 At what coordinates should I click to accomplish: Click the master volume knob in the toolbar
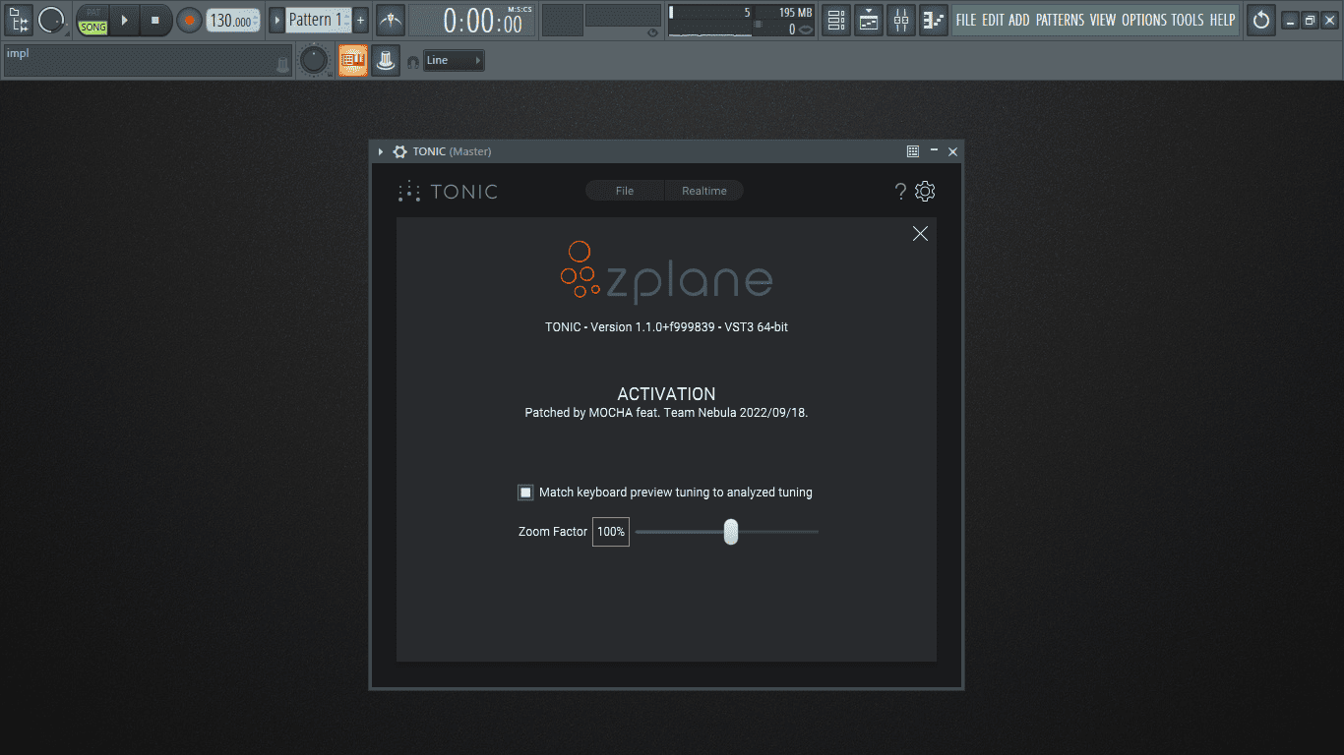pos(51,20)
